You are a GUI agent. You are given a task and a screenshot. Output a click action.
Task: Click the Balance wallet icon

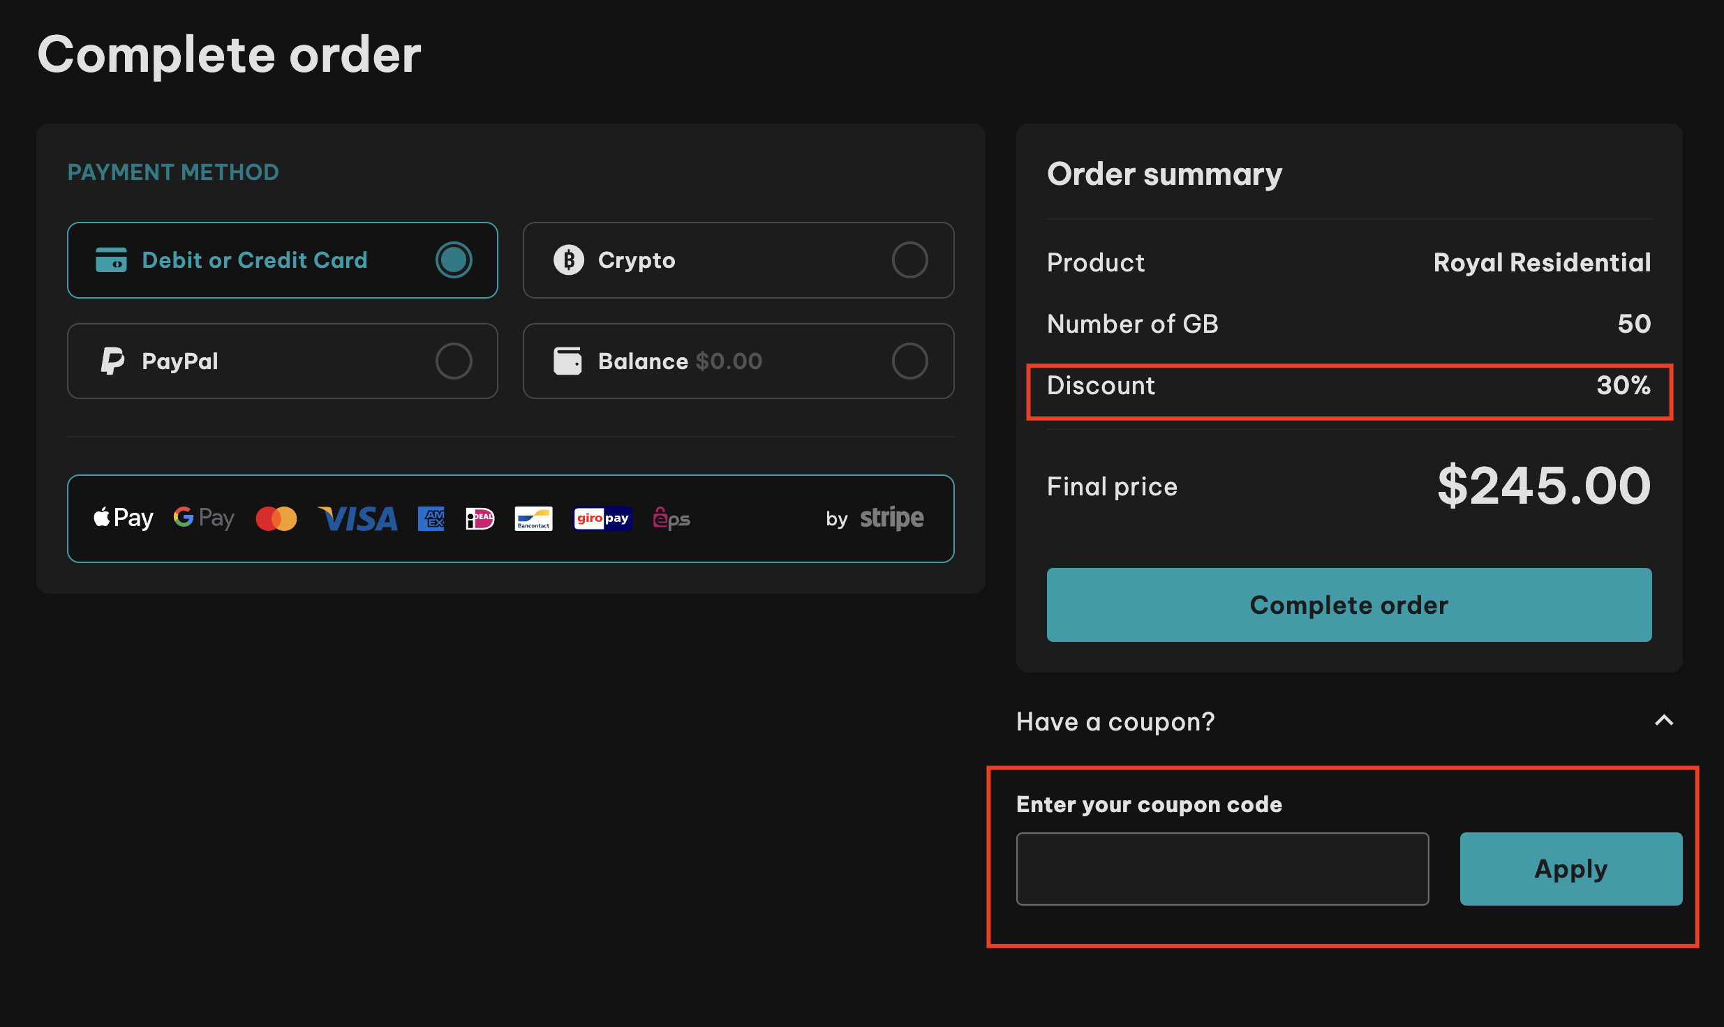(566, 359)
